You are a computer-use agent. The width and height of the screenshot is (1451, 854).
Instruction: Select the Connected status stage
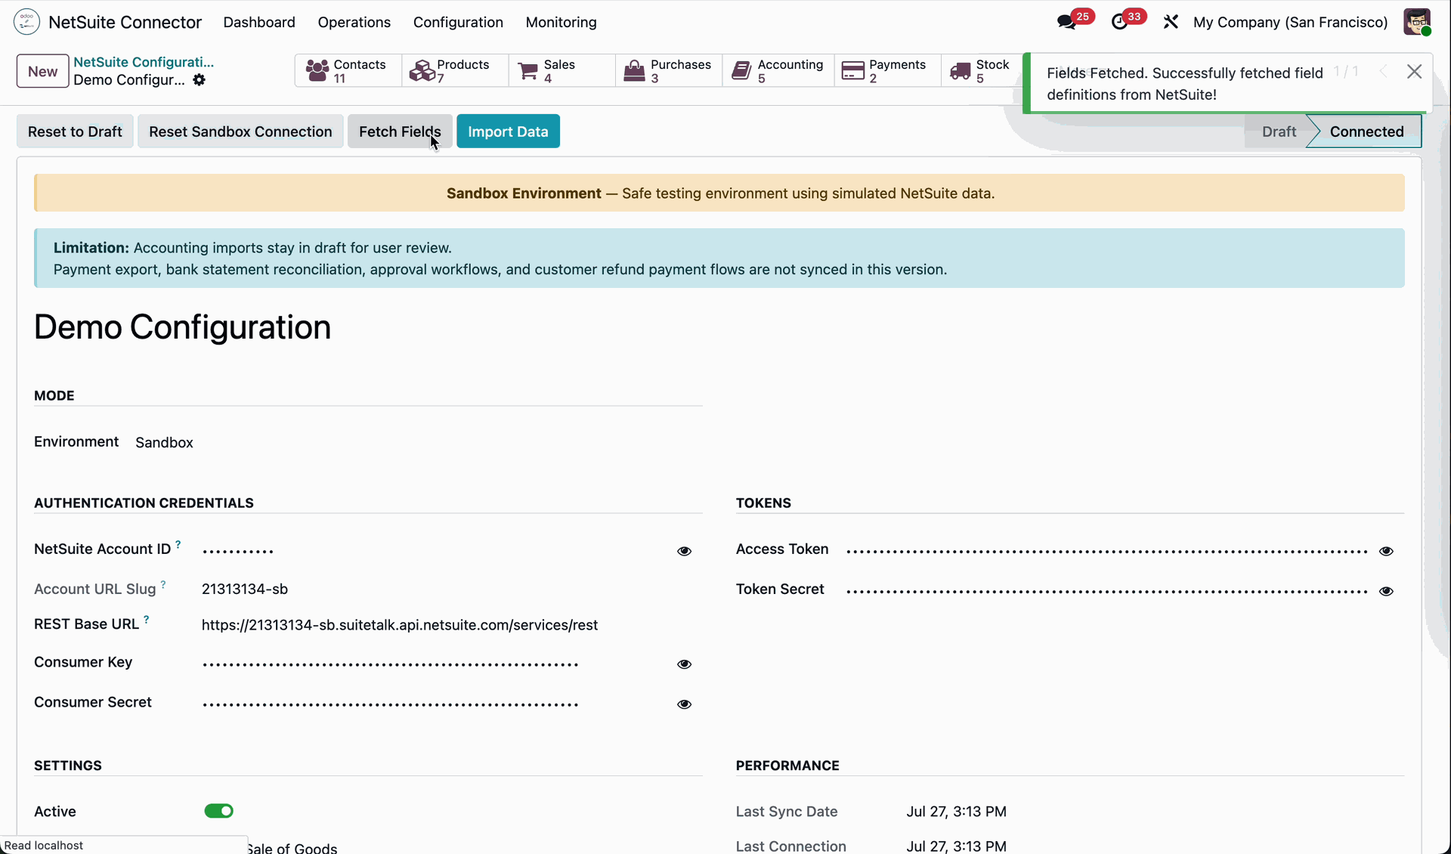click(1366, 132)
